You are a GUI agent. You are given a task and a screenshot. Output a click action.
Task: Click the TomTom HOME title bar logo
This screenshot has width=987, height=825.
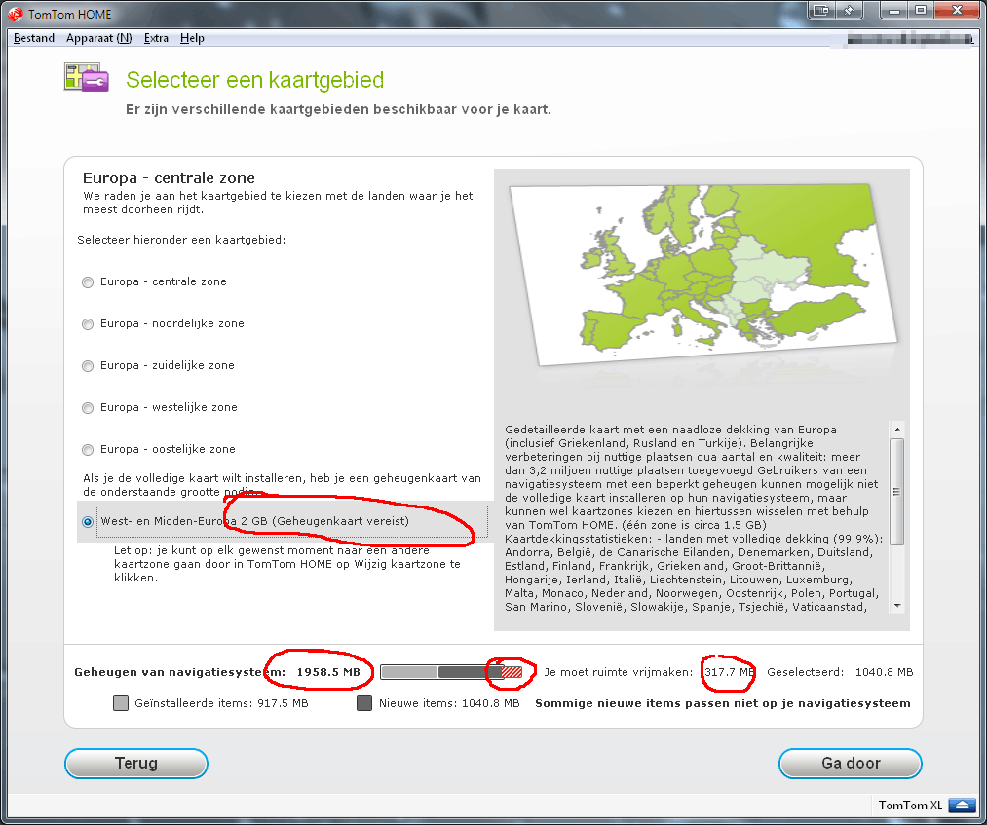pos(16,14)
